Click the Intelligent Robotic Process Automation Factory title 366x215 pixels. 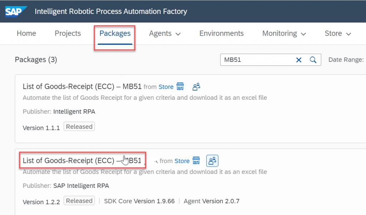click(111, 11)
